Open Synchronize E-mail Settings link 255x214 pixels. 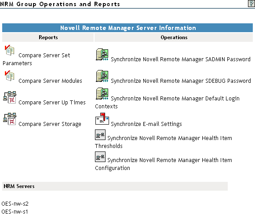(146, 124)
